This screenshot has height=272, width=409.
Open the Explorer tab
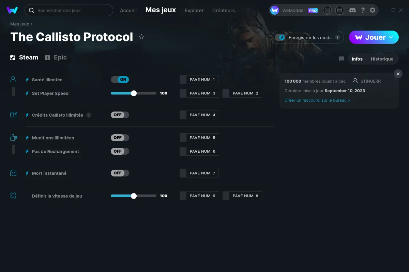(x=194, y=11)
